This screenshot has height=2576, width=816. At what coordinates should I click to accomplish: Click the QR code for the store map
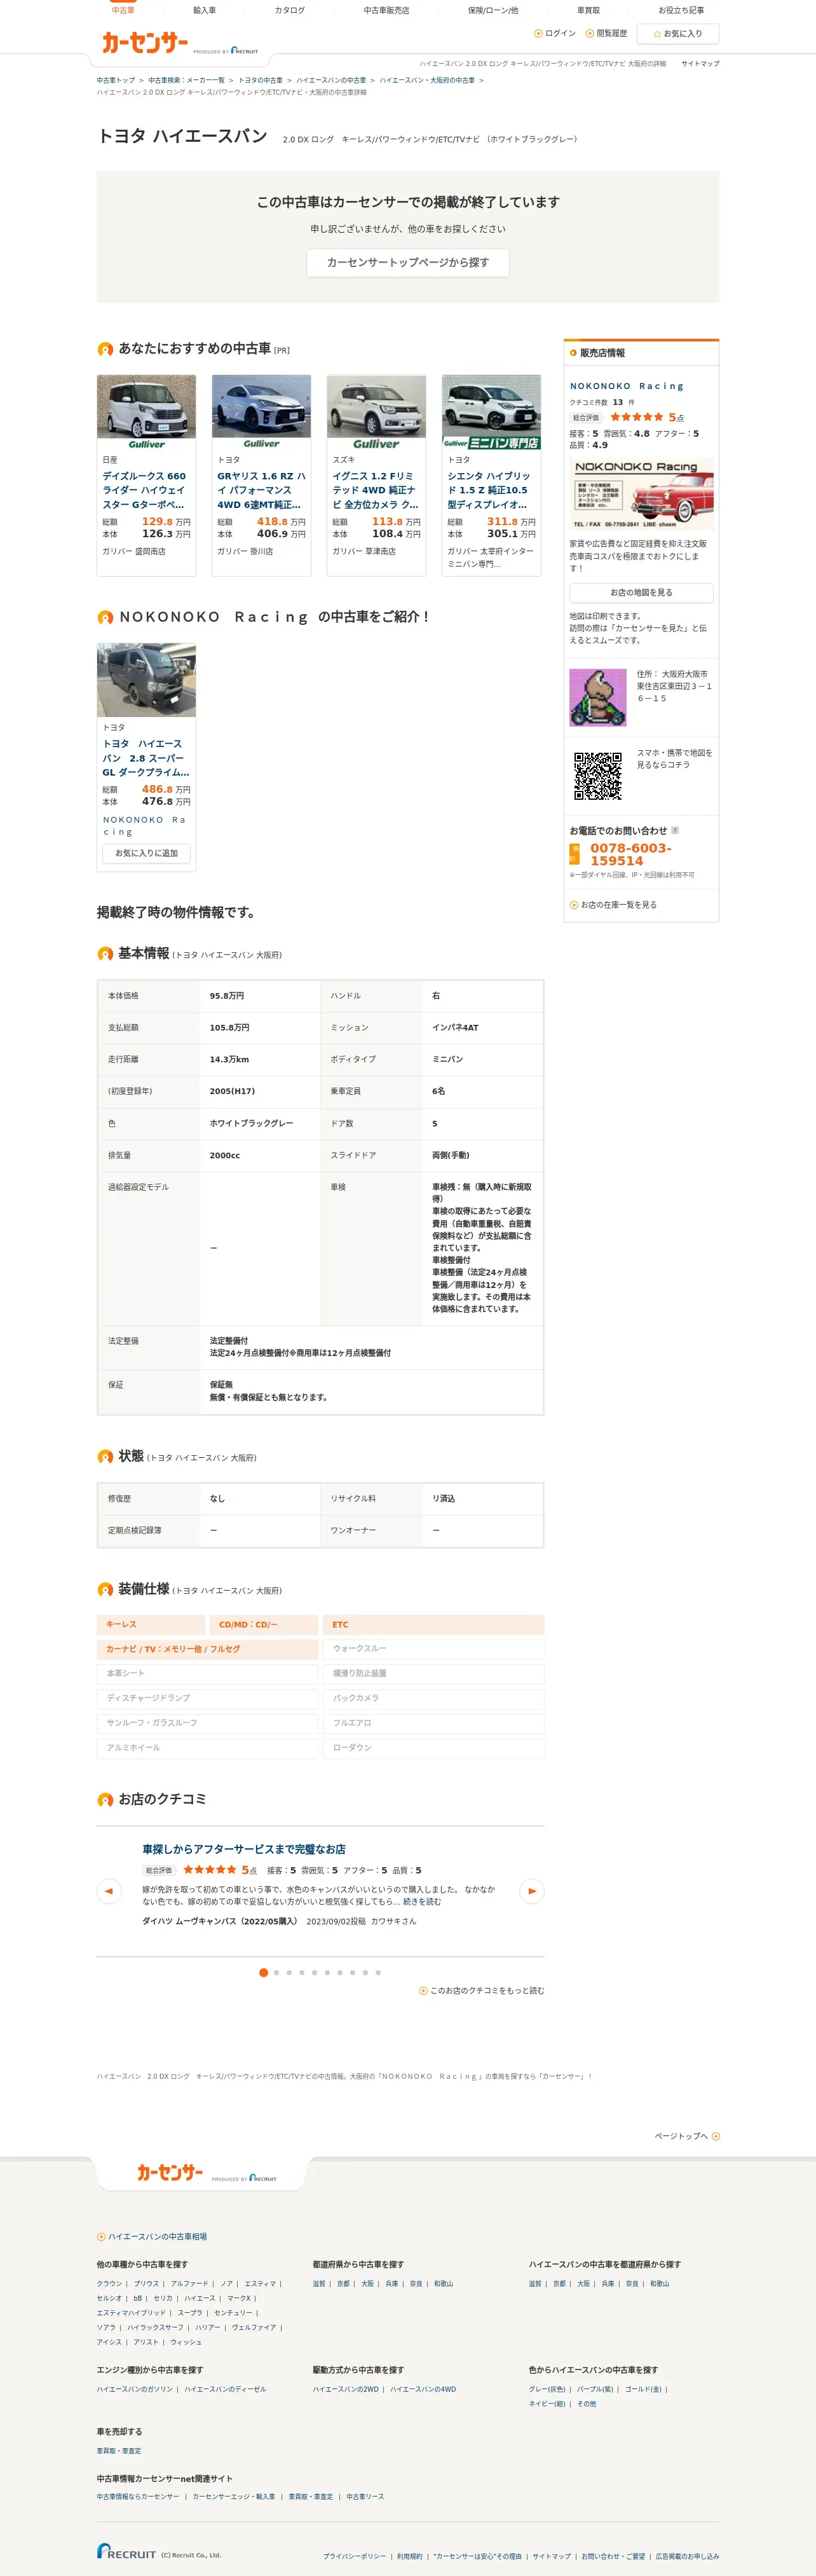pos(598,776)
